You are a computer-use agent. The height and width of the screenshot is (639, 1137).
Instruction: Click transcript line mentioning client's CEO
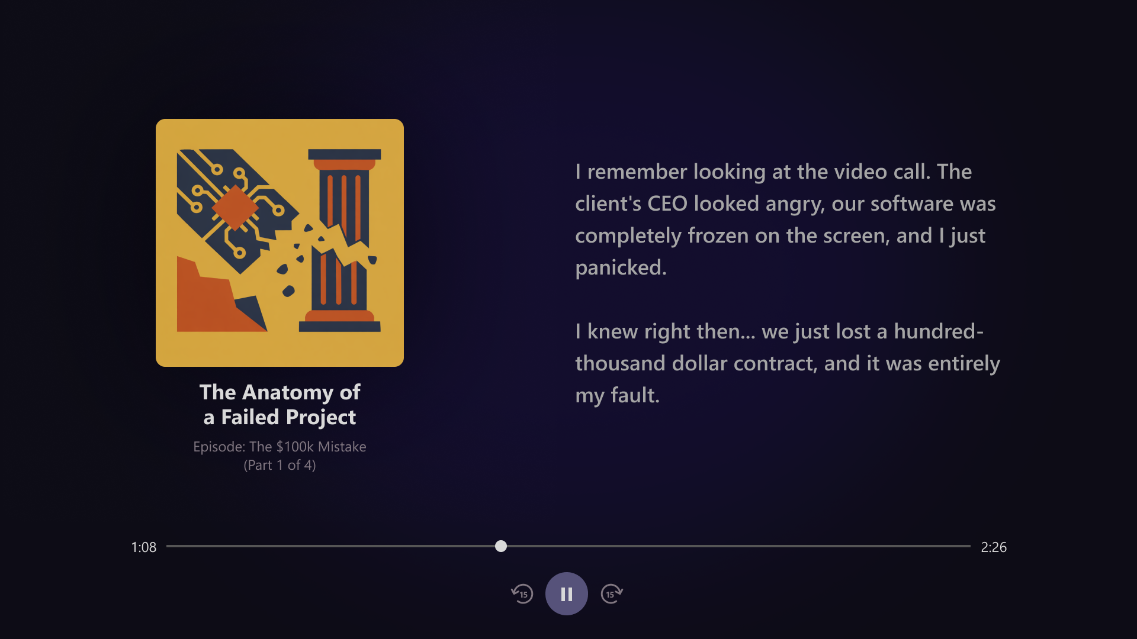click(x=785, y=204)
